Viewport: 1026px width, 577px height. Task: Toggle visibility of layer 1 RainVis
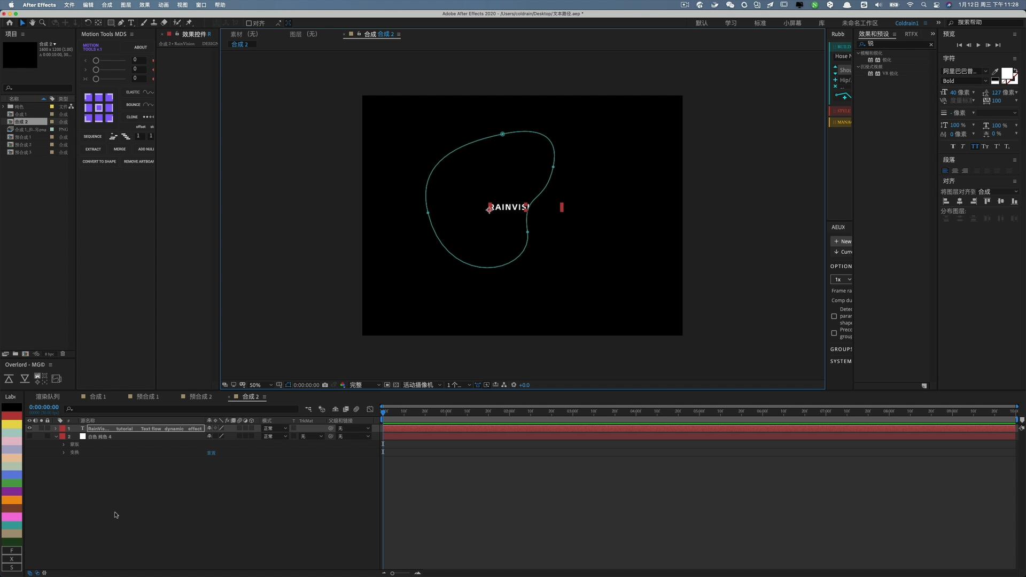[29, 428]
